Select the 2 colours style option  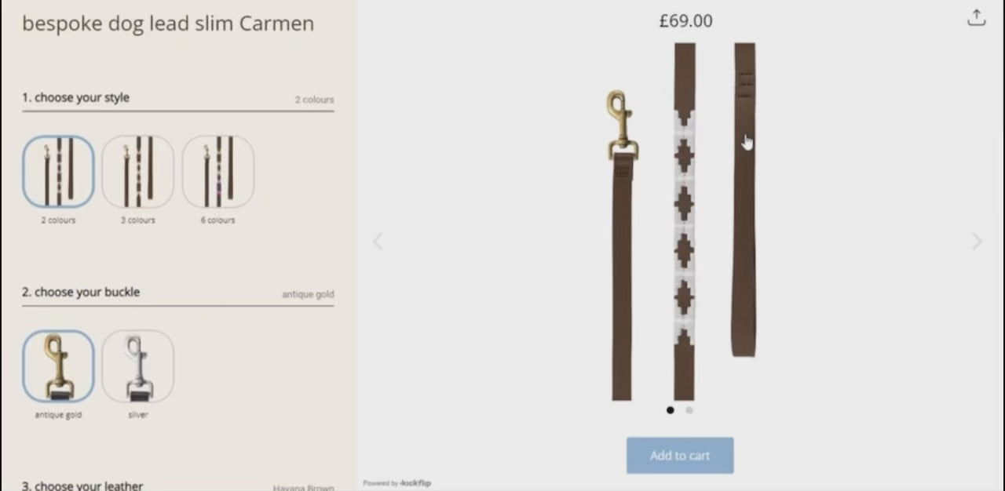[x=58, y=171]
